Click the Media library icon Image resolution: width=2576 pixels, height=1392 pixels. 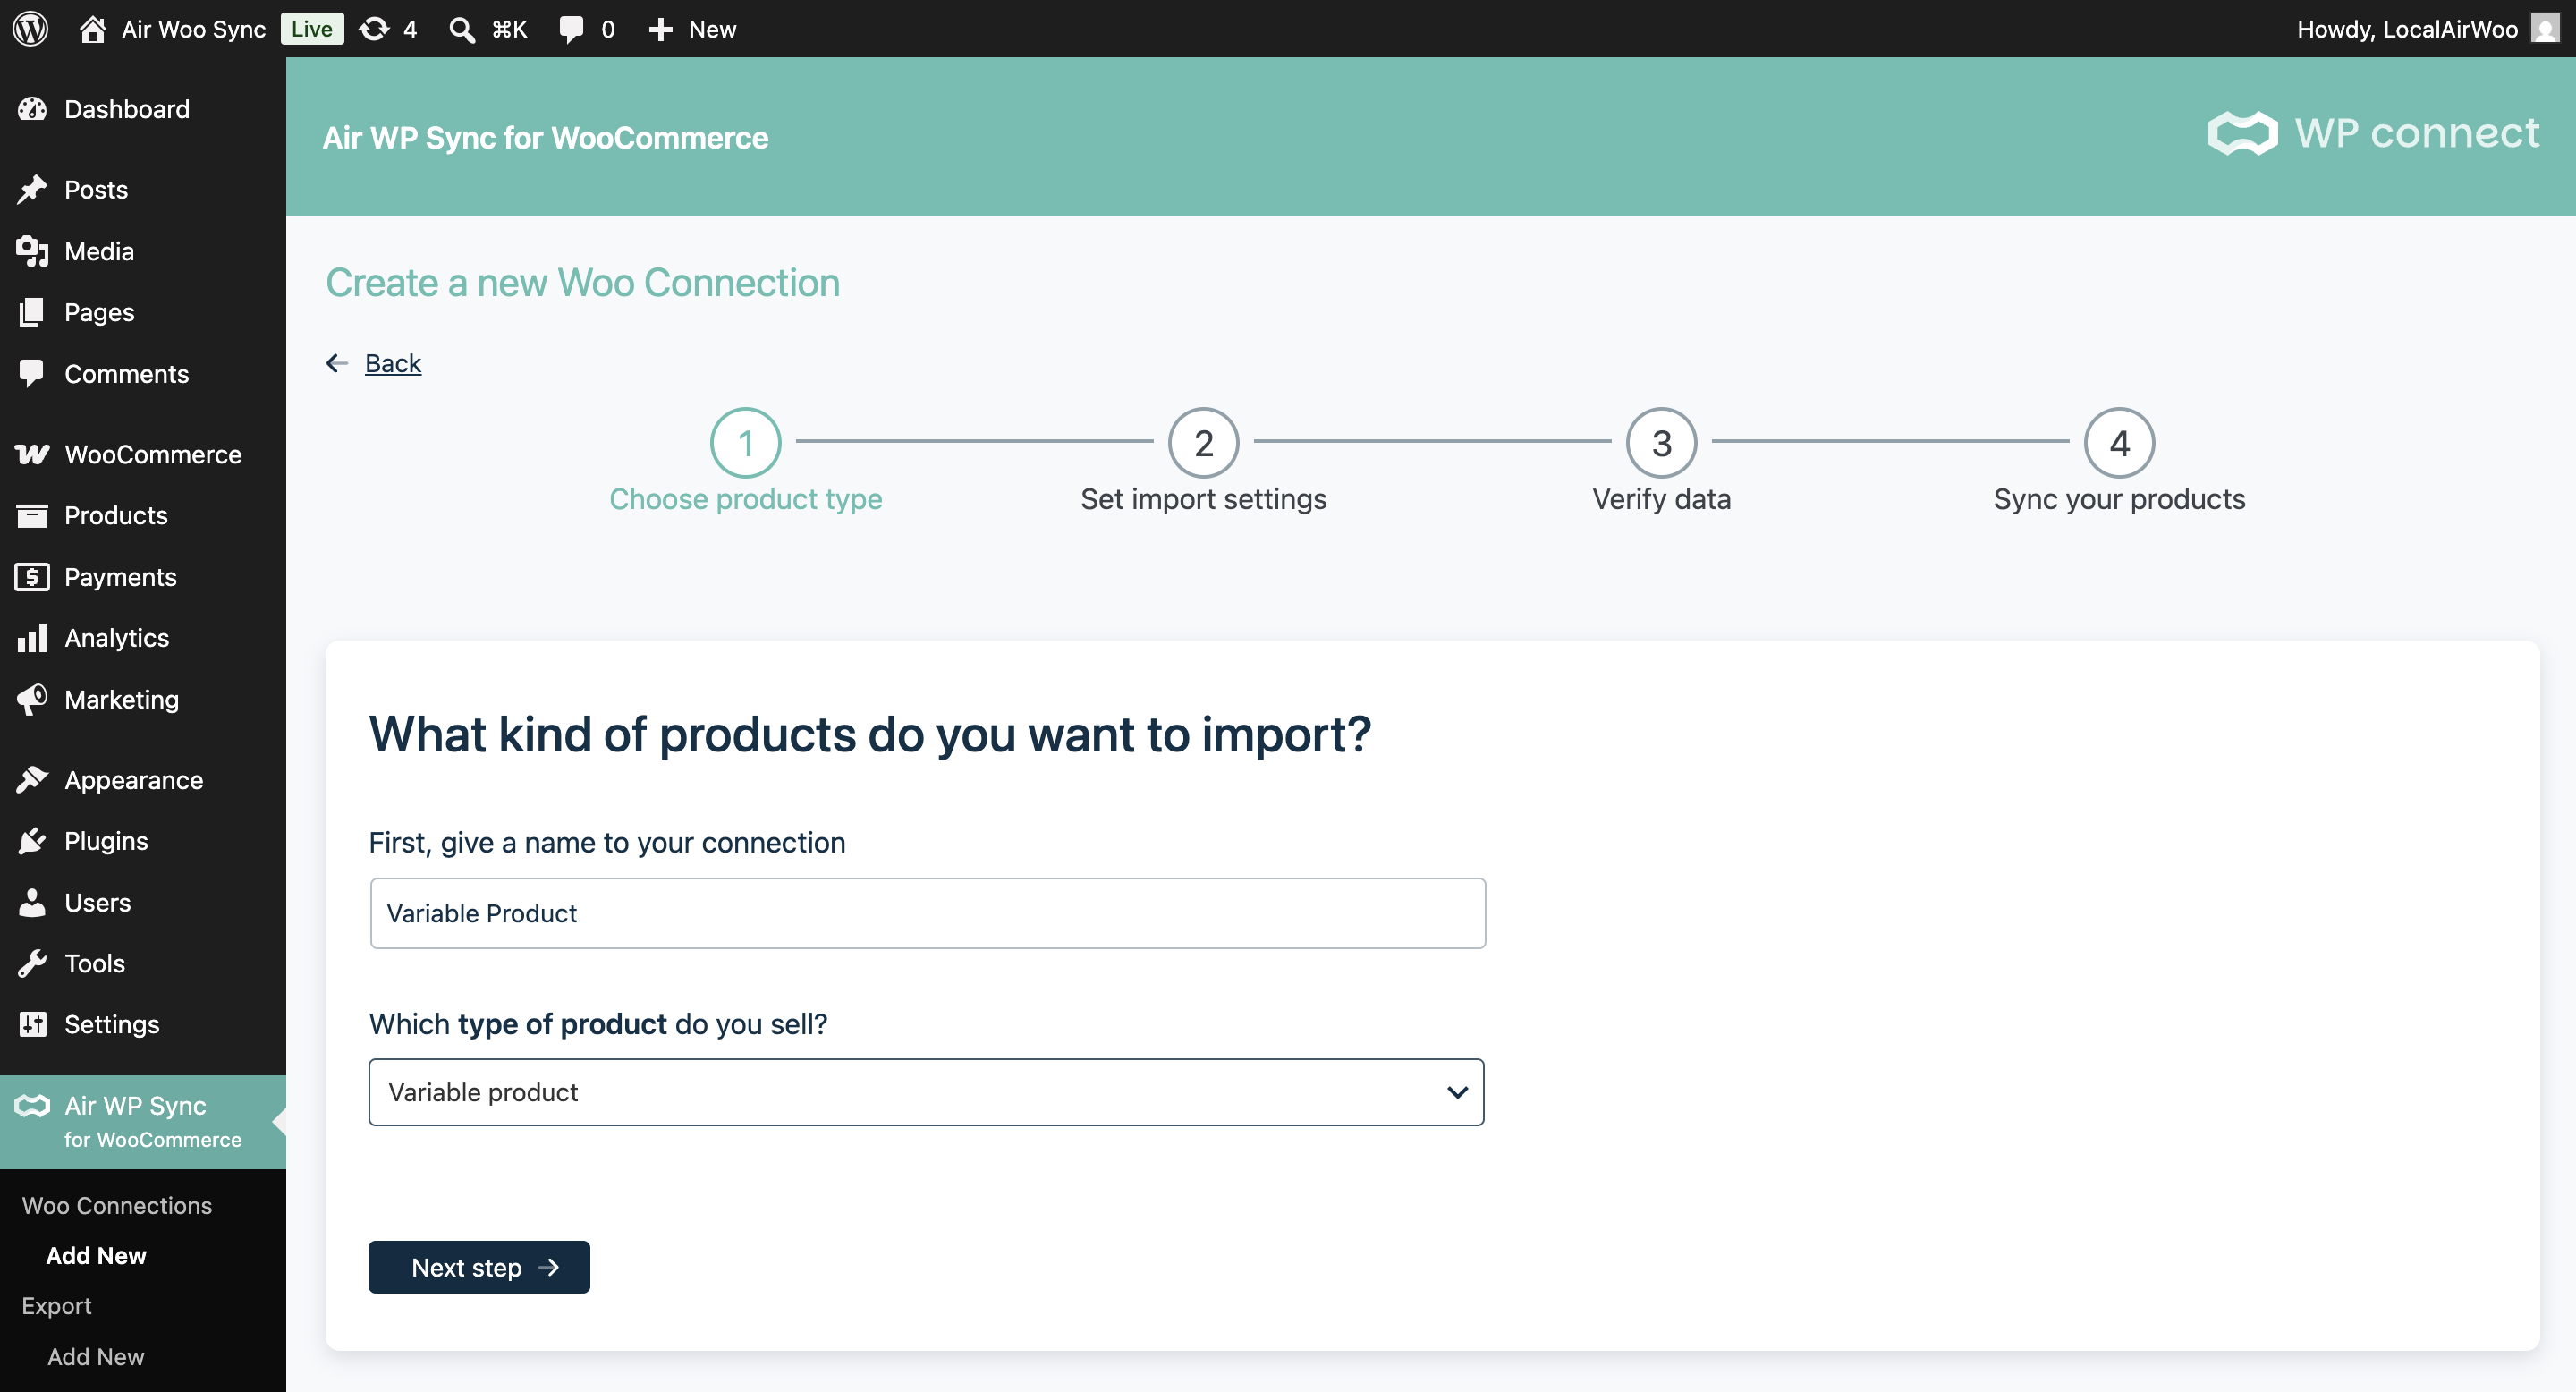click(x=32, y=251)
